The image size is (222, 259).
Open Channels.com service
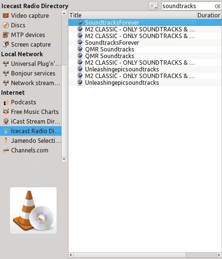tap(31, 150)
